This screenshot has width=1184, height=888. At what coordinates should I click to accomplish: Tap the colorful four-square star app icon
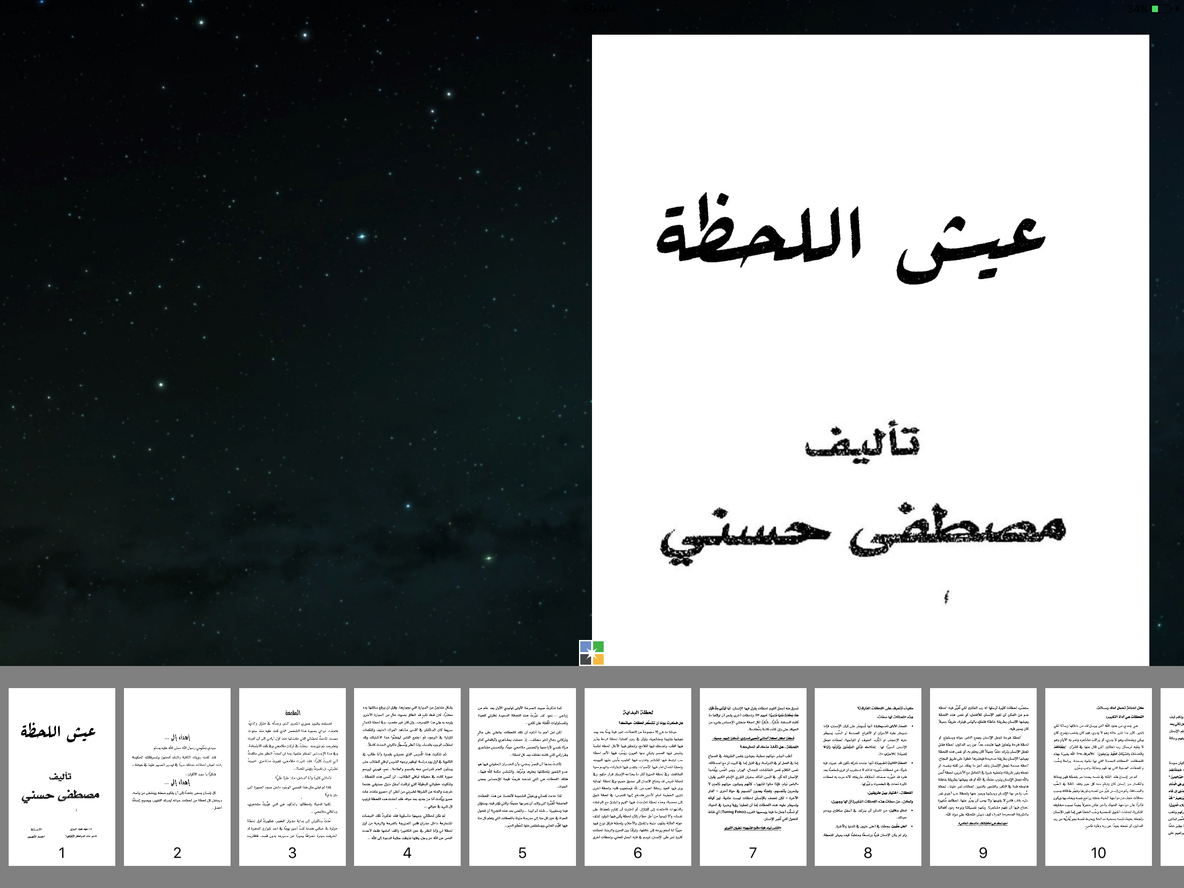592,653
